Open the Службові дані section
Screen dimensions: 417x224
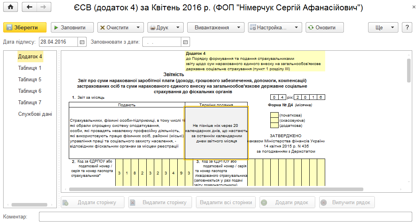coord(35,114)
